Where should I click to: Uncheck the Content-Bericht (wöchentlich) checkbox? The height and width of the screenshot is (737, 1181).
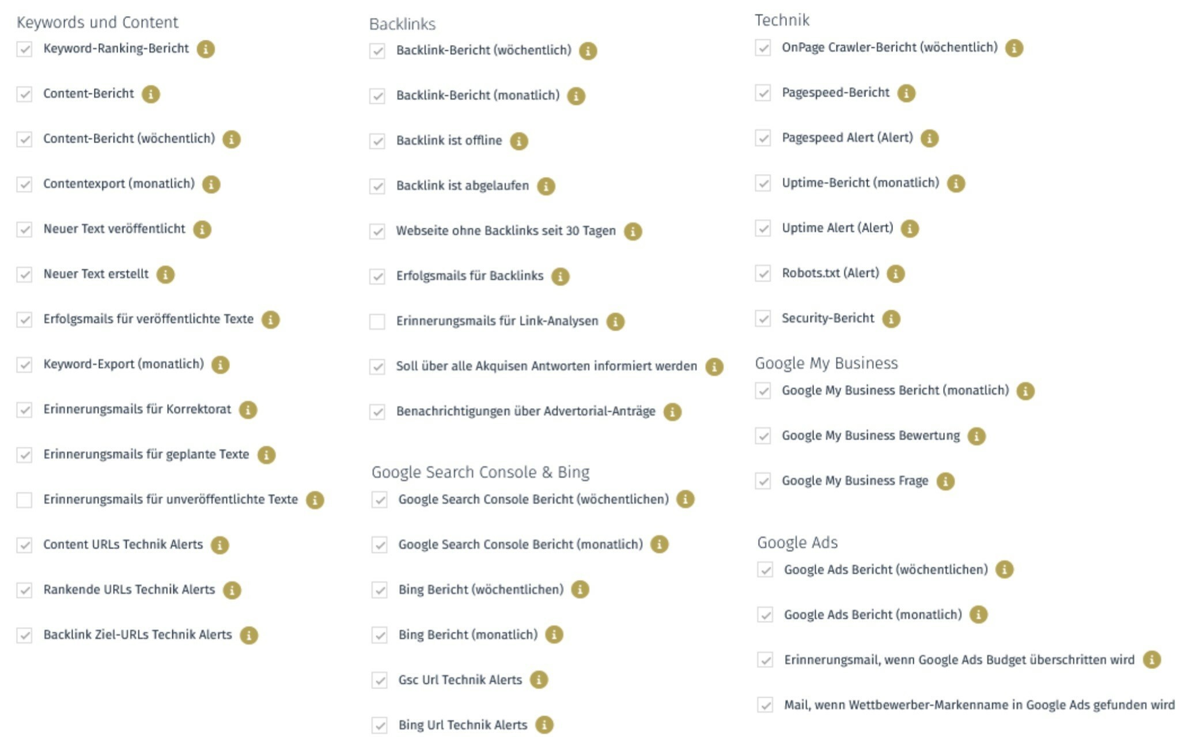(24, 139)
